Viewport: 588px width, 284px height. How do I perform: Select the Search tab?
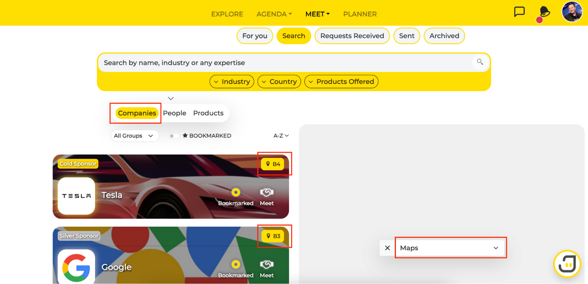point(294,36)
